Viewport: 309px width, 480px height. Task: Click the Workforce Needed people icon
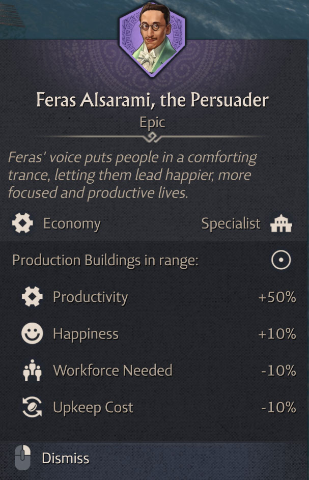[32, 371]
